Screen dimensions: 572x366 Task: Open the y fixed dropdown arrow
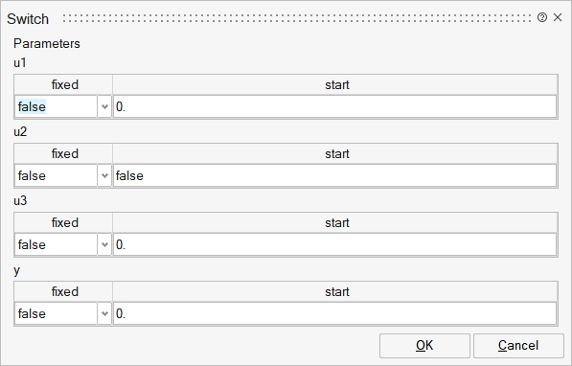[104, 313]
